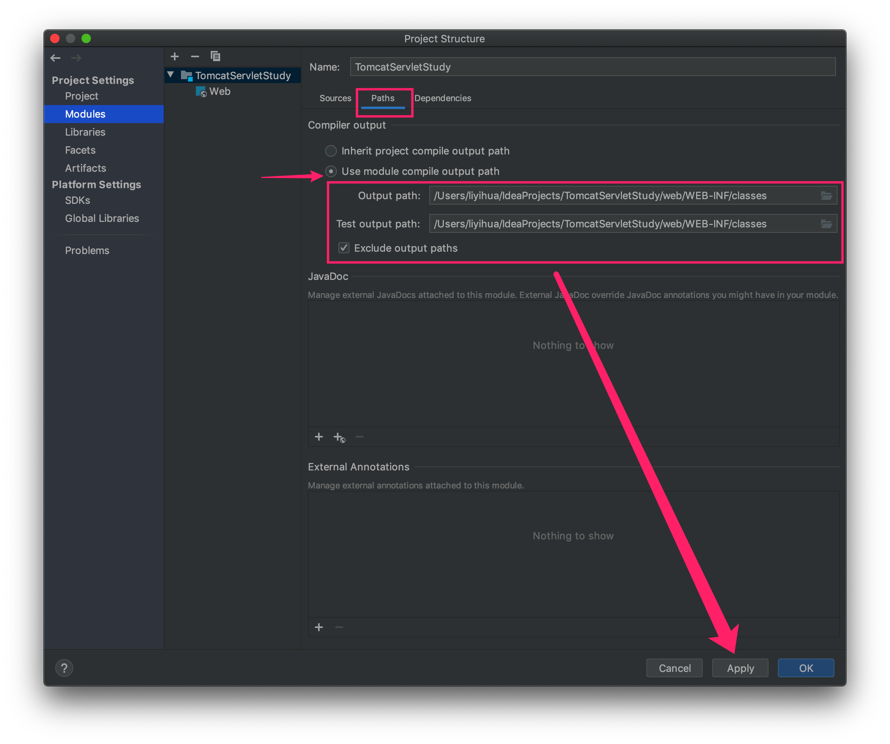This screenshot has height=744, width=890.
Task: Open the help question mark button
Action: pyautogui.click(x=64, y=668)
